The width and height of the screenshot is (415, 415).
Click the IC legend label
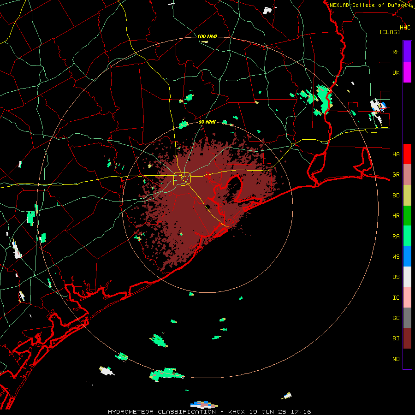pos(396,297)
